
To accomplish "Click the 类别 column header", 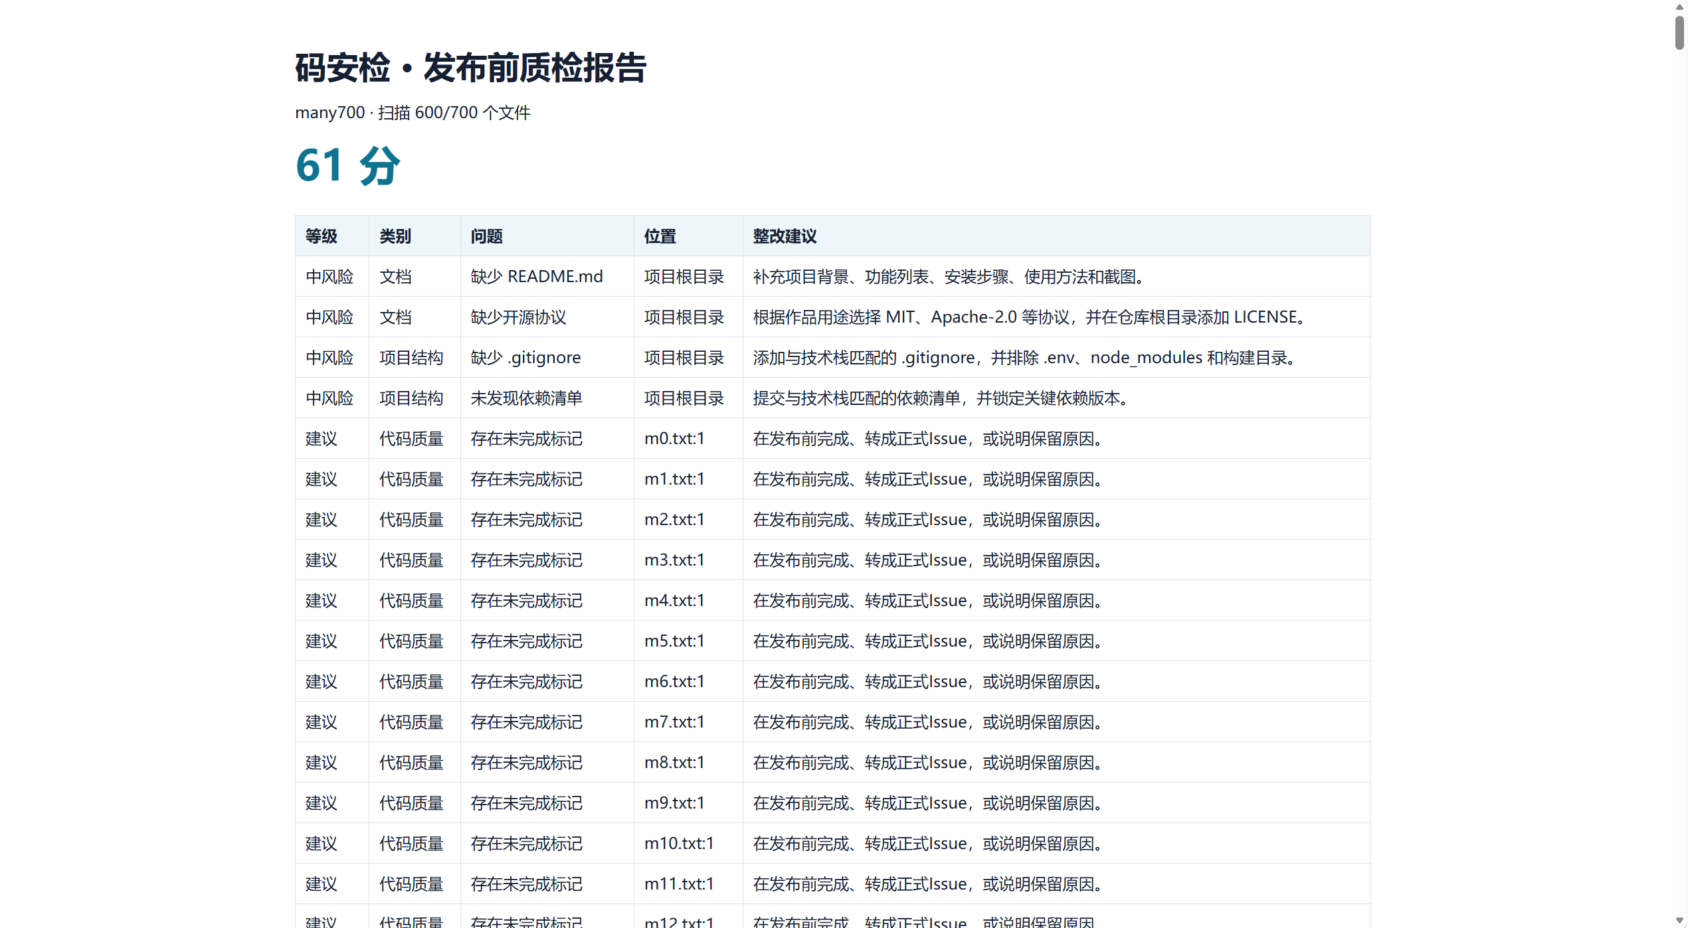I will tap(415, 236).
